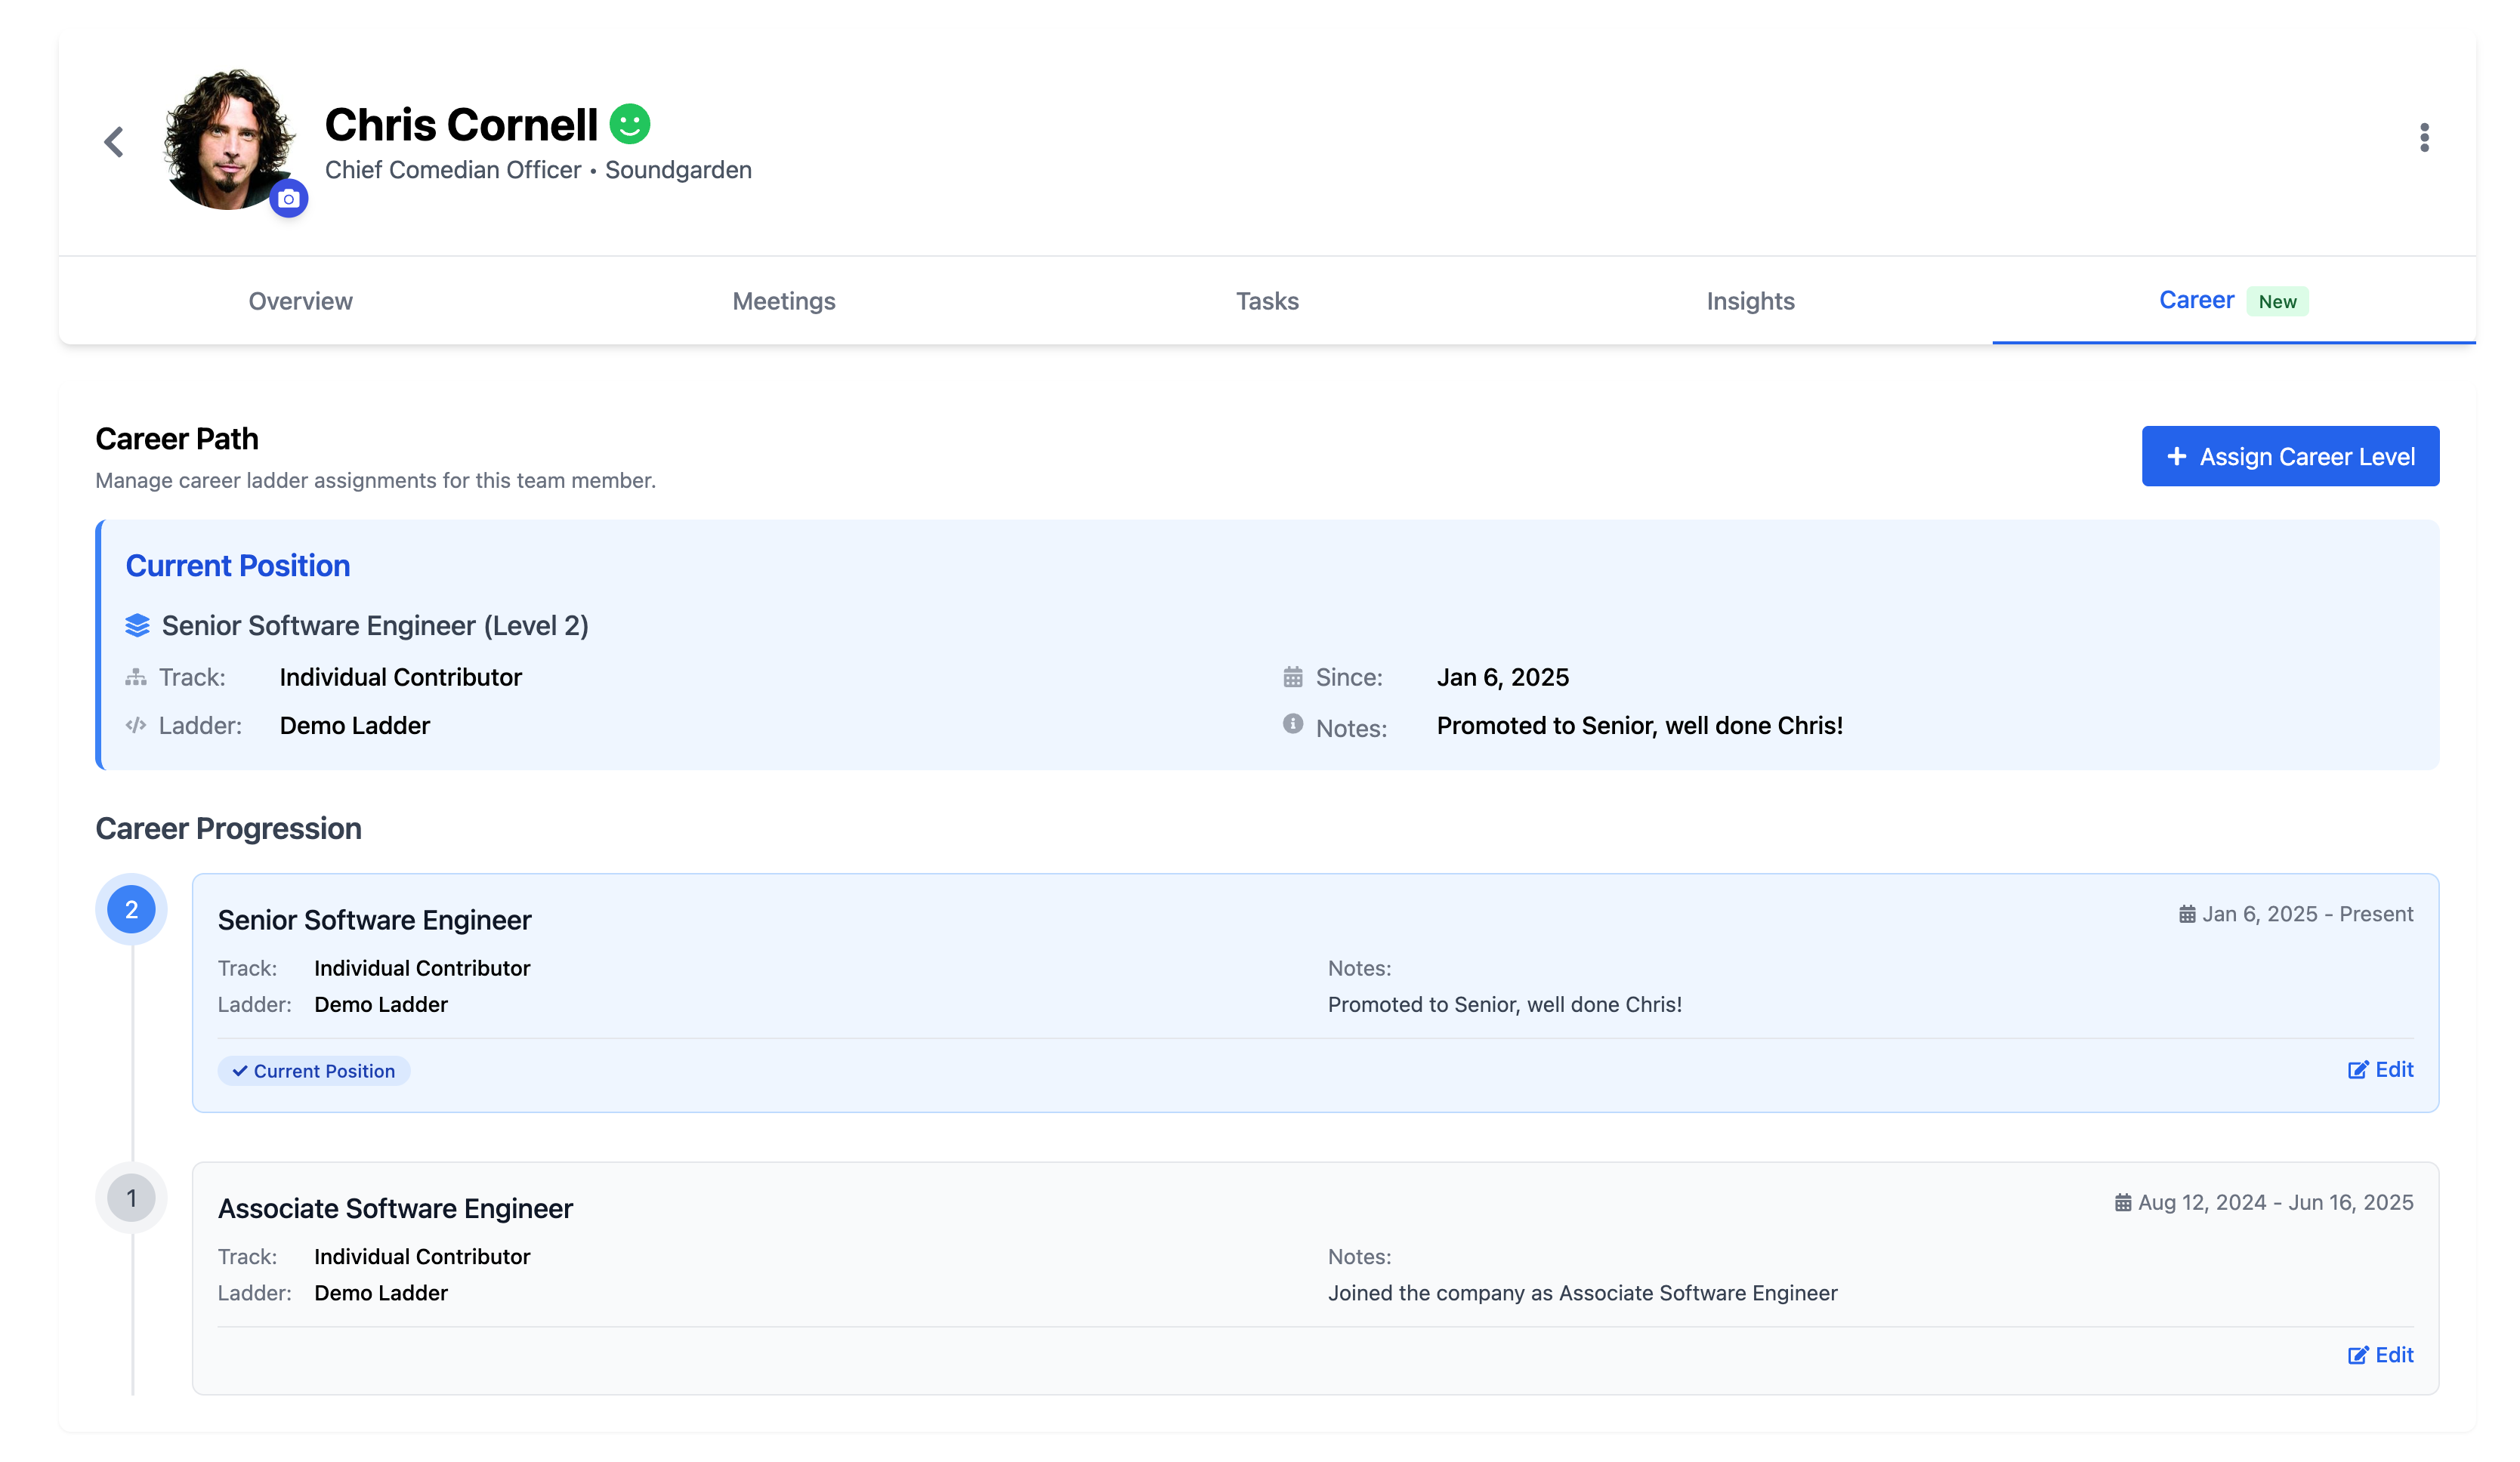Click the blue 'Current Position' heading
Viewport: 2520px width, 1462px height.
point(238,565)
